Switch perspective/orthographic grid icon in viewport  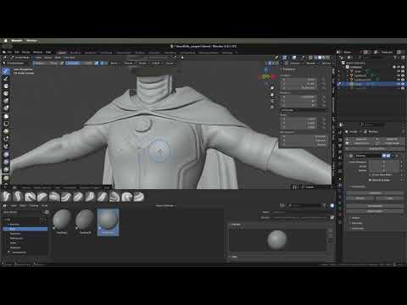click(272, 107)
